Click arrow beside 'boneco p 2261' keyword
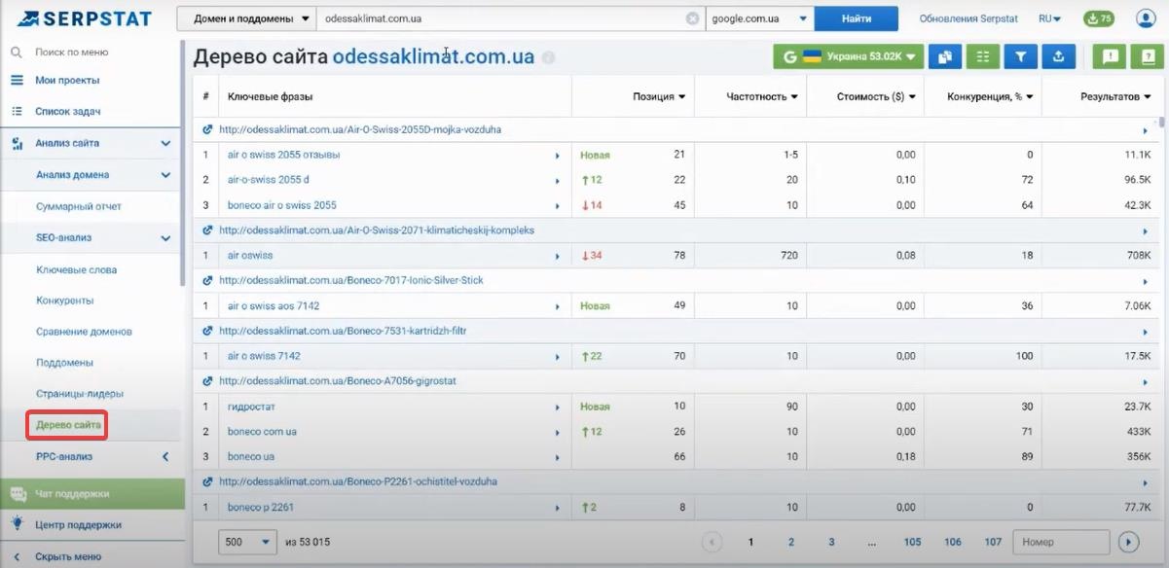This screenshot has height=568, width=1169. coord(558,508)
